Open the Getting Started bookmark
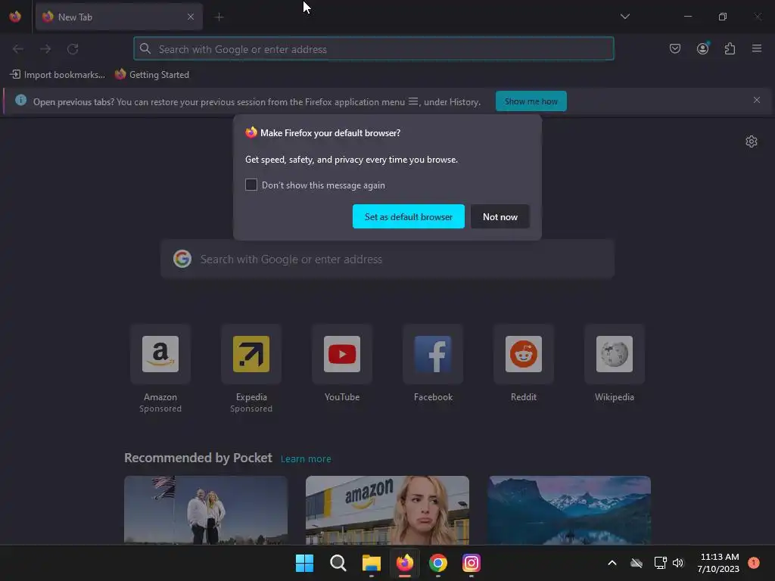The height and width of the screenshot is (581, 775). pos(152,75)
